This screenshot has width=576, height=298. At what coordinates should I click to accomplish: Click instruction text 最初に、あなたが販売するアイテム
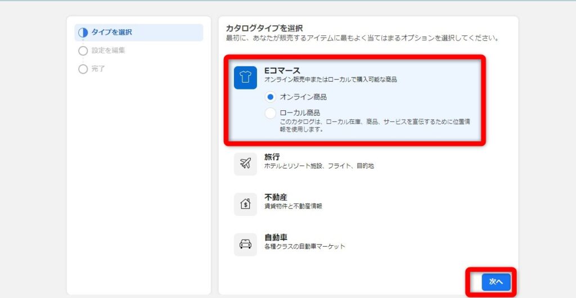(x=362, y=38)
